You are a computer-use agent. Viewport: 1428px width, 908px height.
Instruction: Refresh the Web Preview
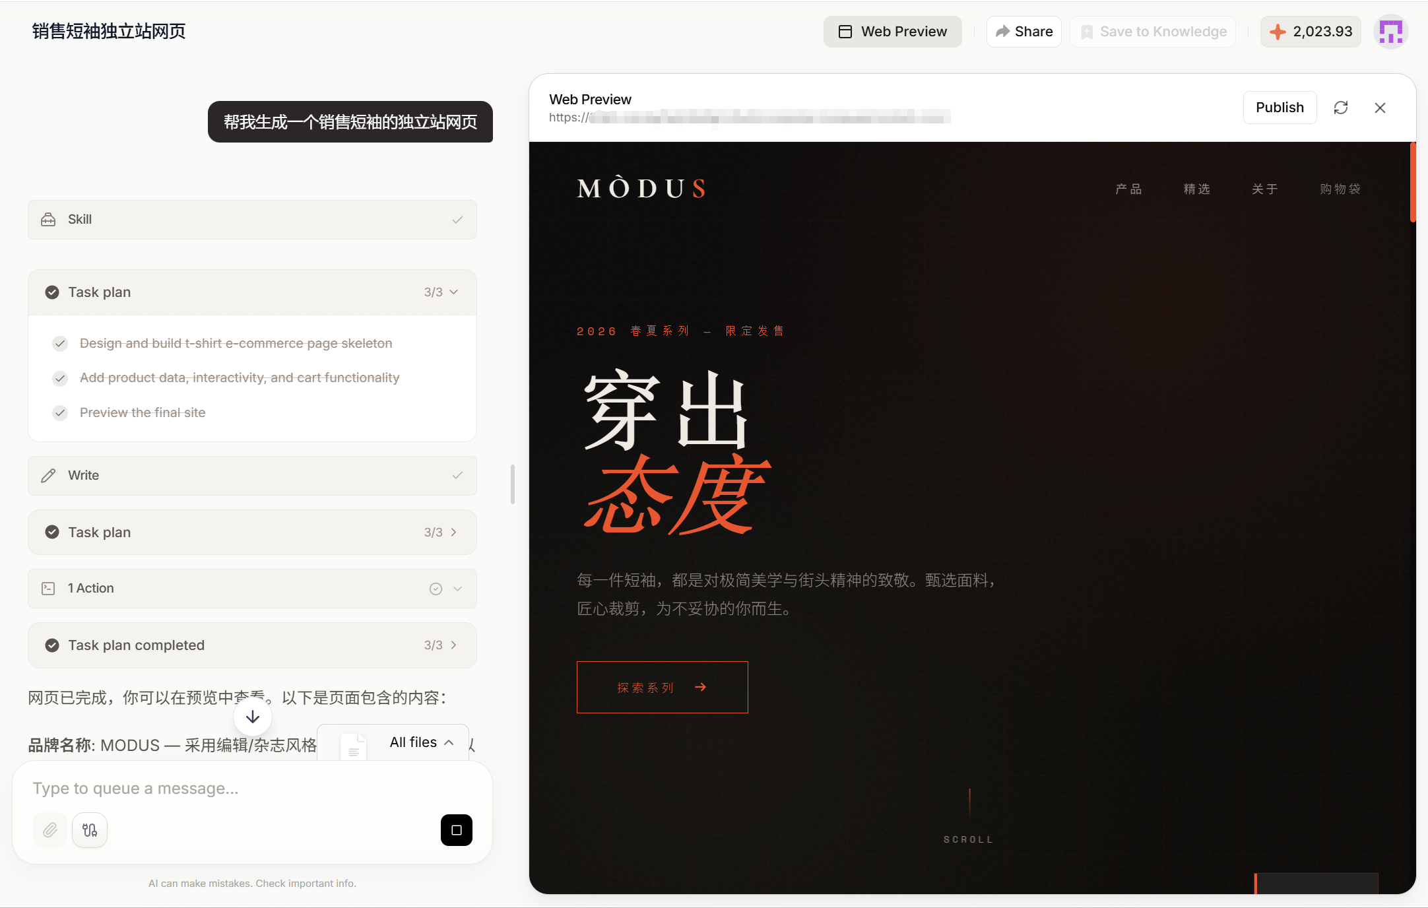(1341, 107)
